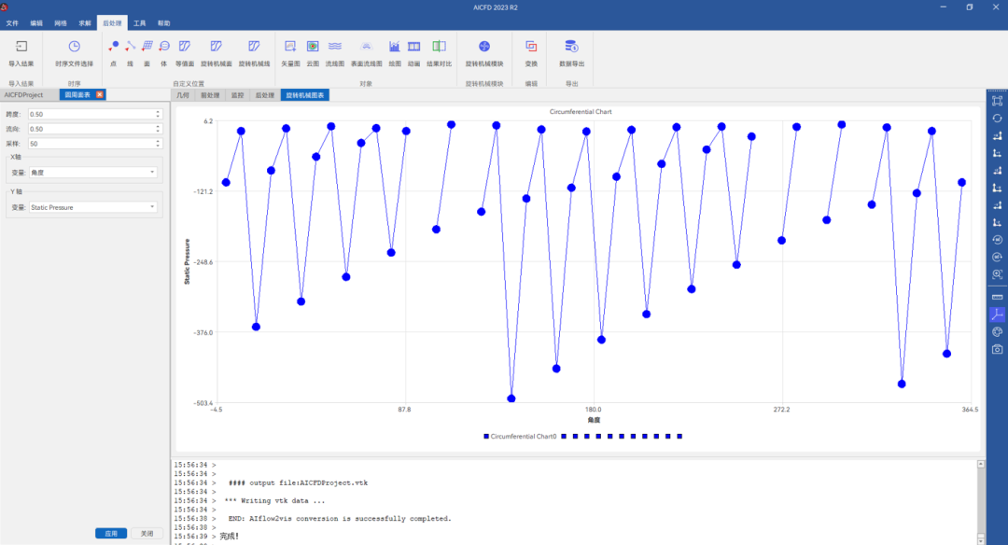Switch to the 前处理 view tab
This screenshot has height=545, width=1008.
tap(210, 95)
